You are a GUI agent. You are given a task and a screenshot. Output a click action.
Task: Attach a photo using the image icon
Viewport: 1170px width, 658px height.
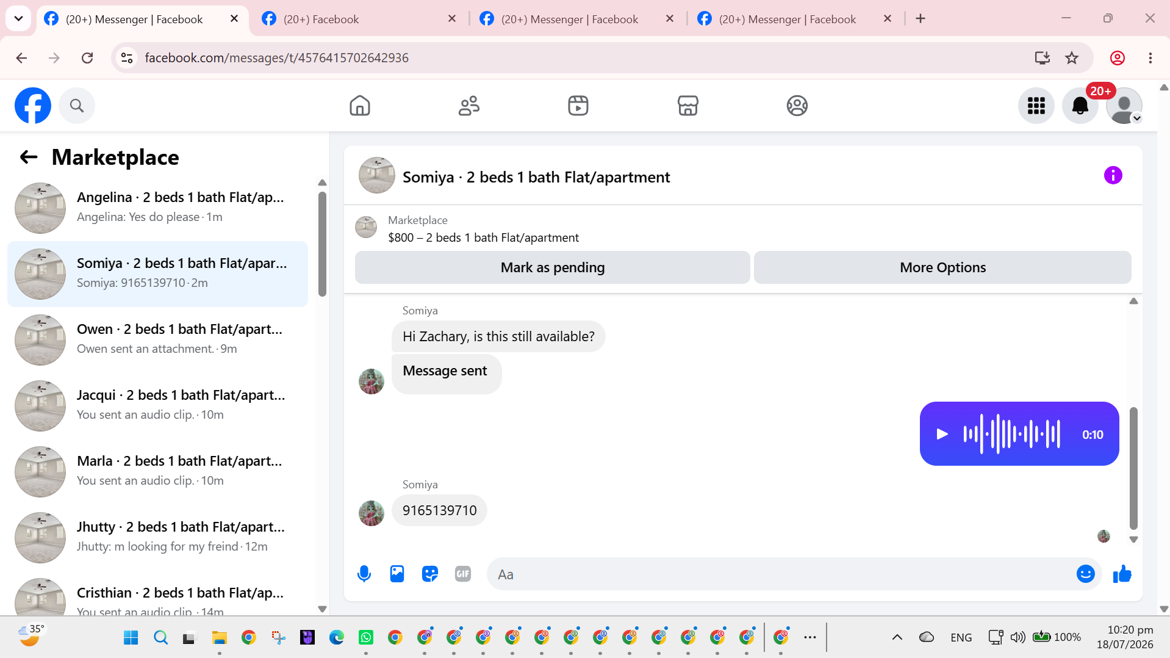tap(397, 574)
